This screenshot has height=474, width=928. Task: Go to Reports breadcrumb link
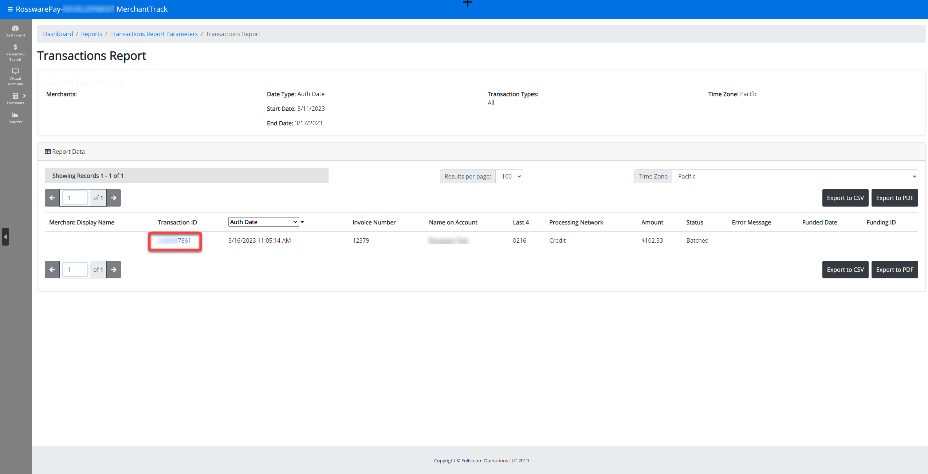tap(91, 34)
